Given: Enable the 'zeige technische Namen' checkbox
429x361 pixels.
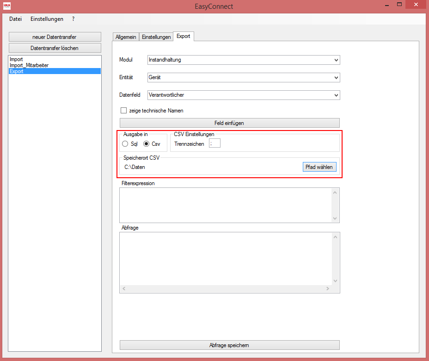Looking at the screenshot, I should tap(123, 110).
